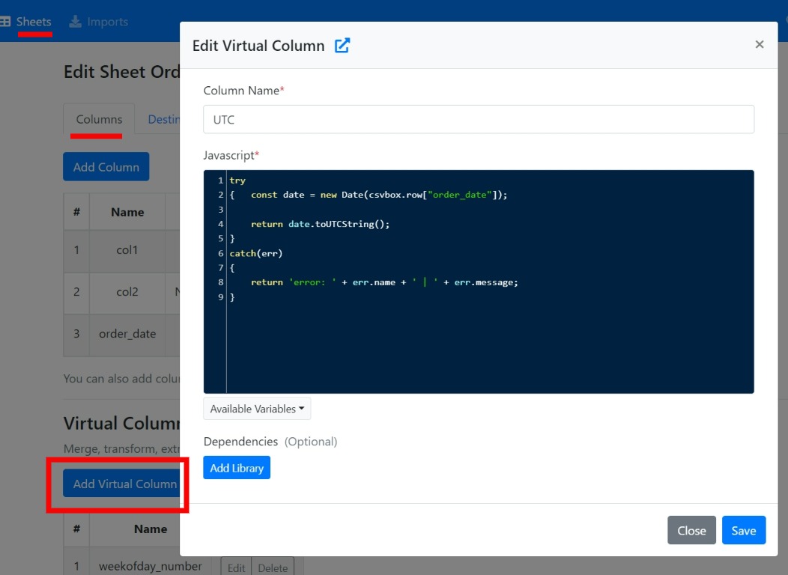The height and width of the screenshot is (575, 788).
Task: Click the Name header in the columns table
Action: (127, 212)
